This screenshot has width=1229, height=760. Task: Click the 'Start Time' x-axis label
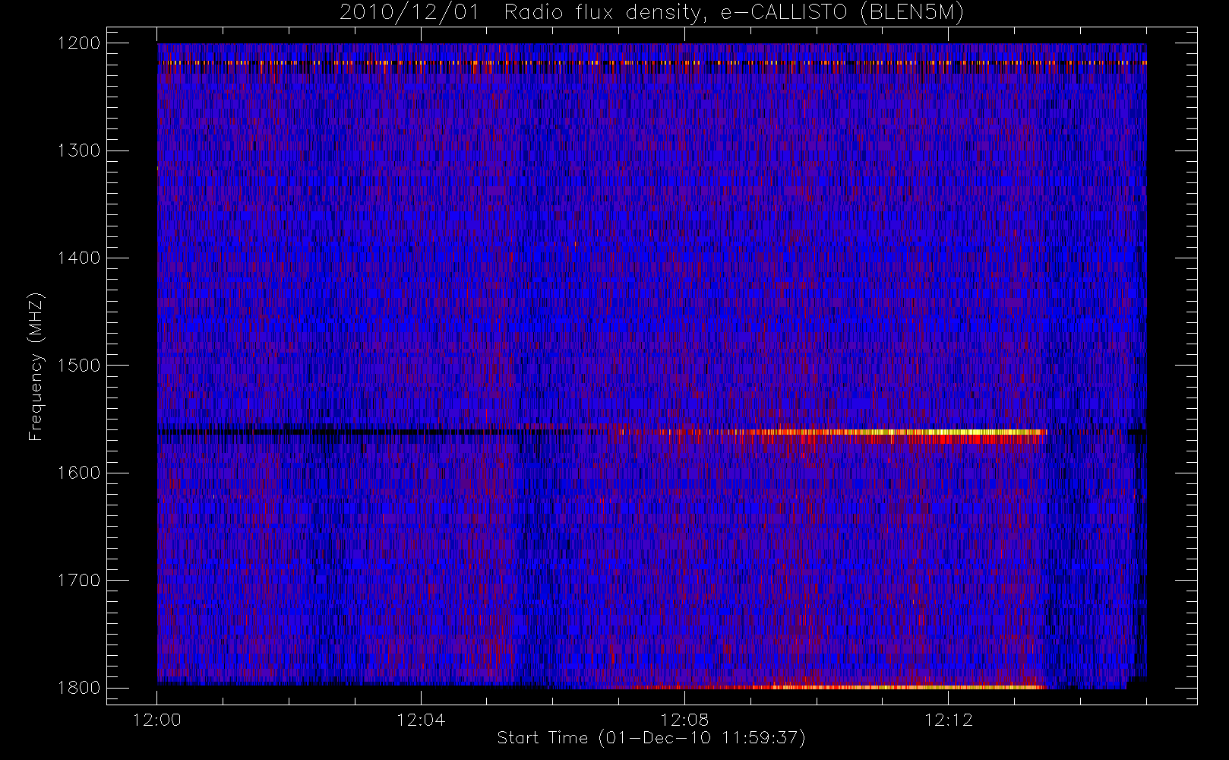tap(651, 737)
